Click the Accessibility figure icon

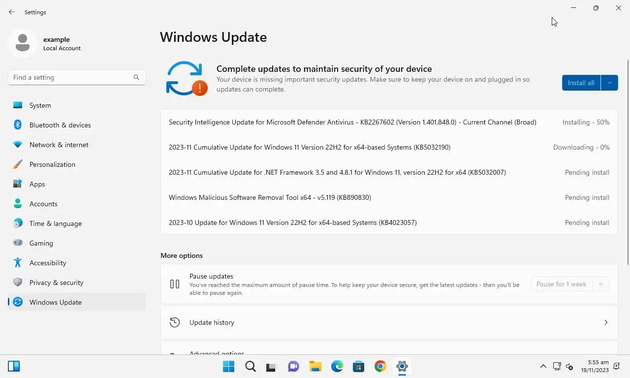(18, 262)
